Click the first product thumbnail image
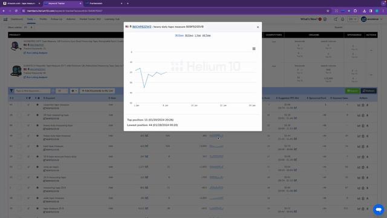The width and height of the screenshot is (387, 218). pos(16,46)
